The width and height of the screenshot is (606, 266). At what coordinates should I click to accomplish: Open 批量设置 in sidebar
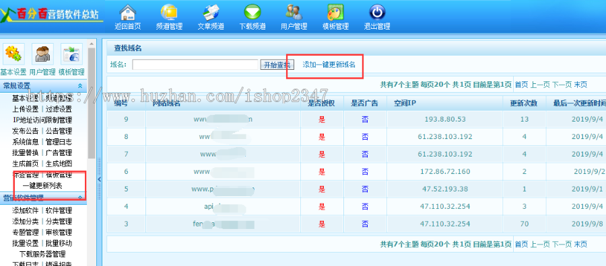(26, 243)
